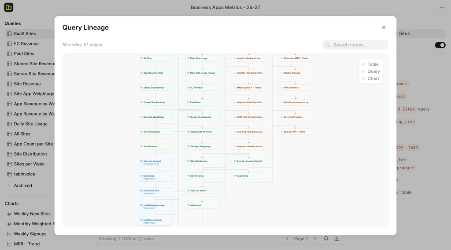
Task: Click the site_app_request table node
Action: [155, 162]
